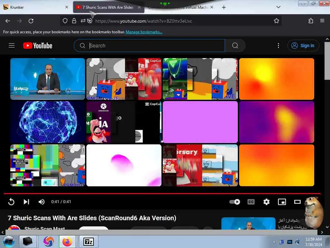Switch to theater mode

pos(297,202)
